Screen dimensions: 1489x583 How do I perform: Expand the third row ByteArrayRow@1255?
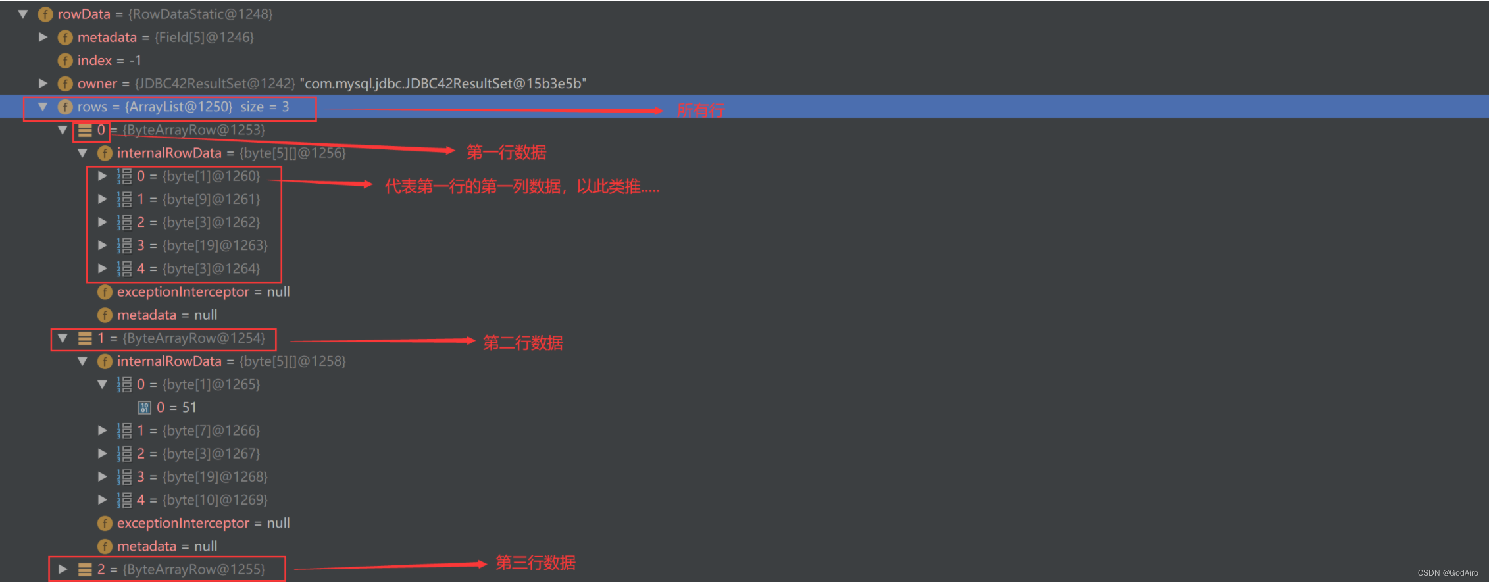63,569
